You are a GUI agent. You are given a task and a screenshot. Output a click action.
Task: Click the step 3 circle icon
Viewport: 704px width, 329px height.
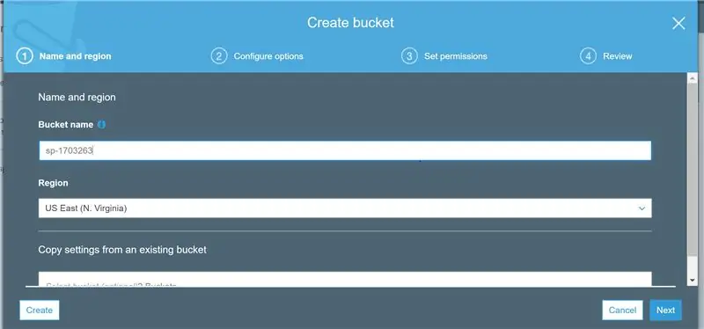tap(409, 56)
